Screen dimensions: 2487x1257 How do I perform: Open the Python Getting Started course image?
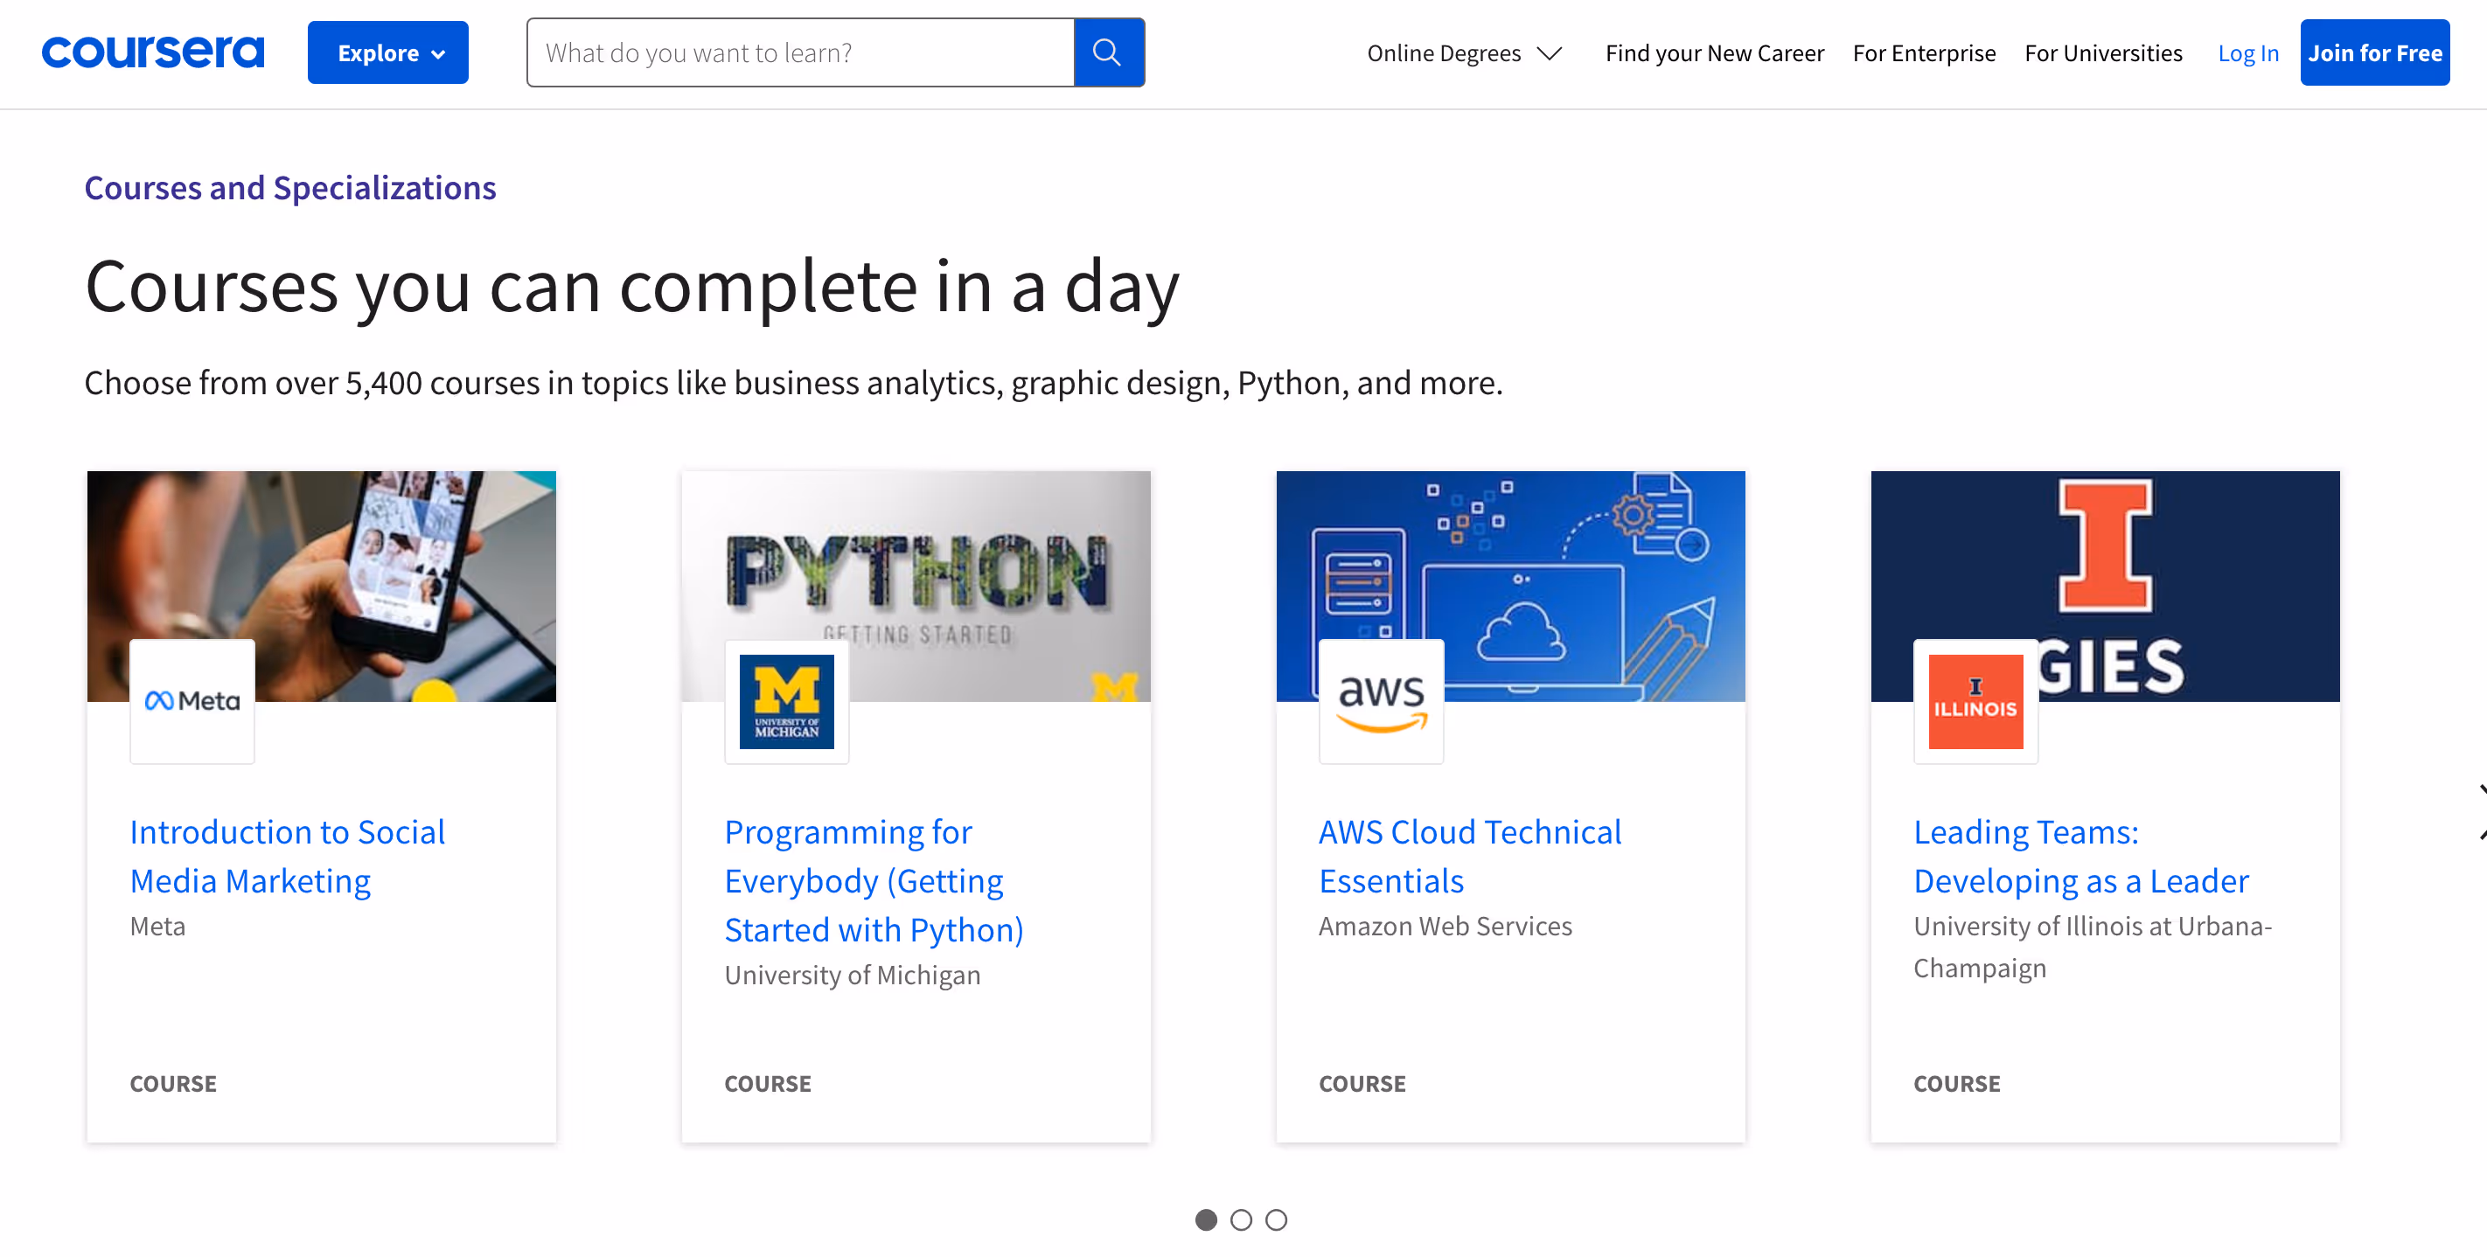tap(916, 585)
